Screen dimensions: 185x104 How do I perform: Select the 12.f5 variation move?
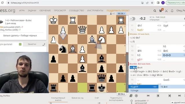pos(132,42)
